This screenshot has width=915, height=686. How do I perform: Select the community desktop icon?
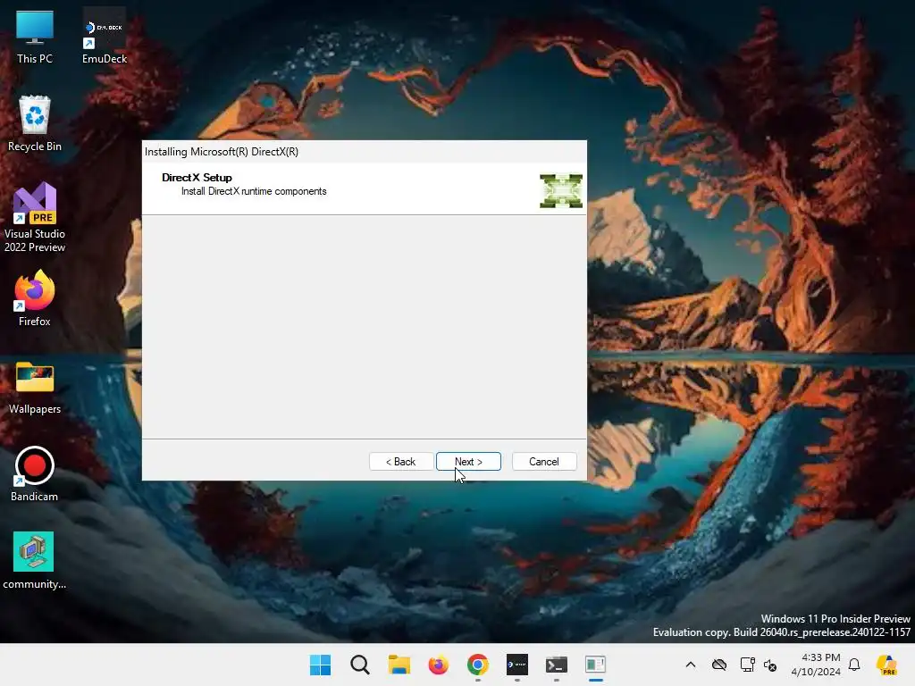35,561
